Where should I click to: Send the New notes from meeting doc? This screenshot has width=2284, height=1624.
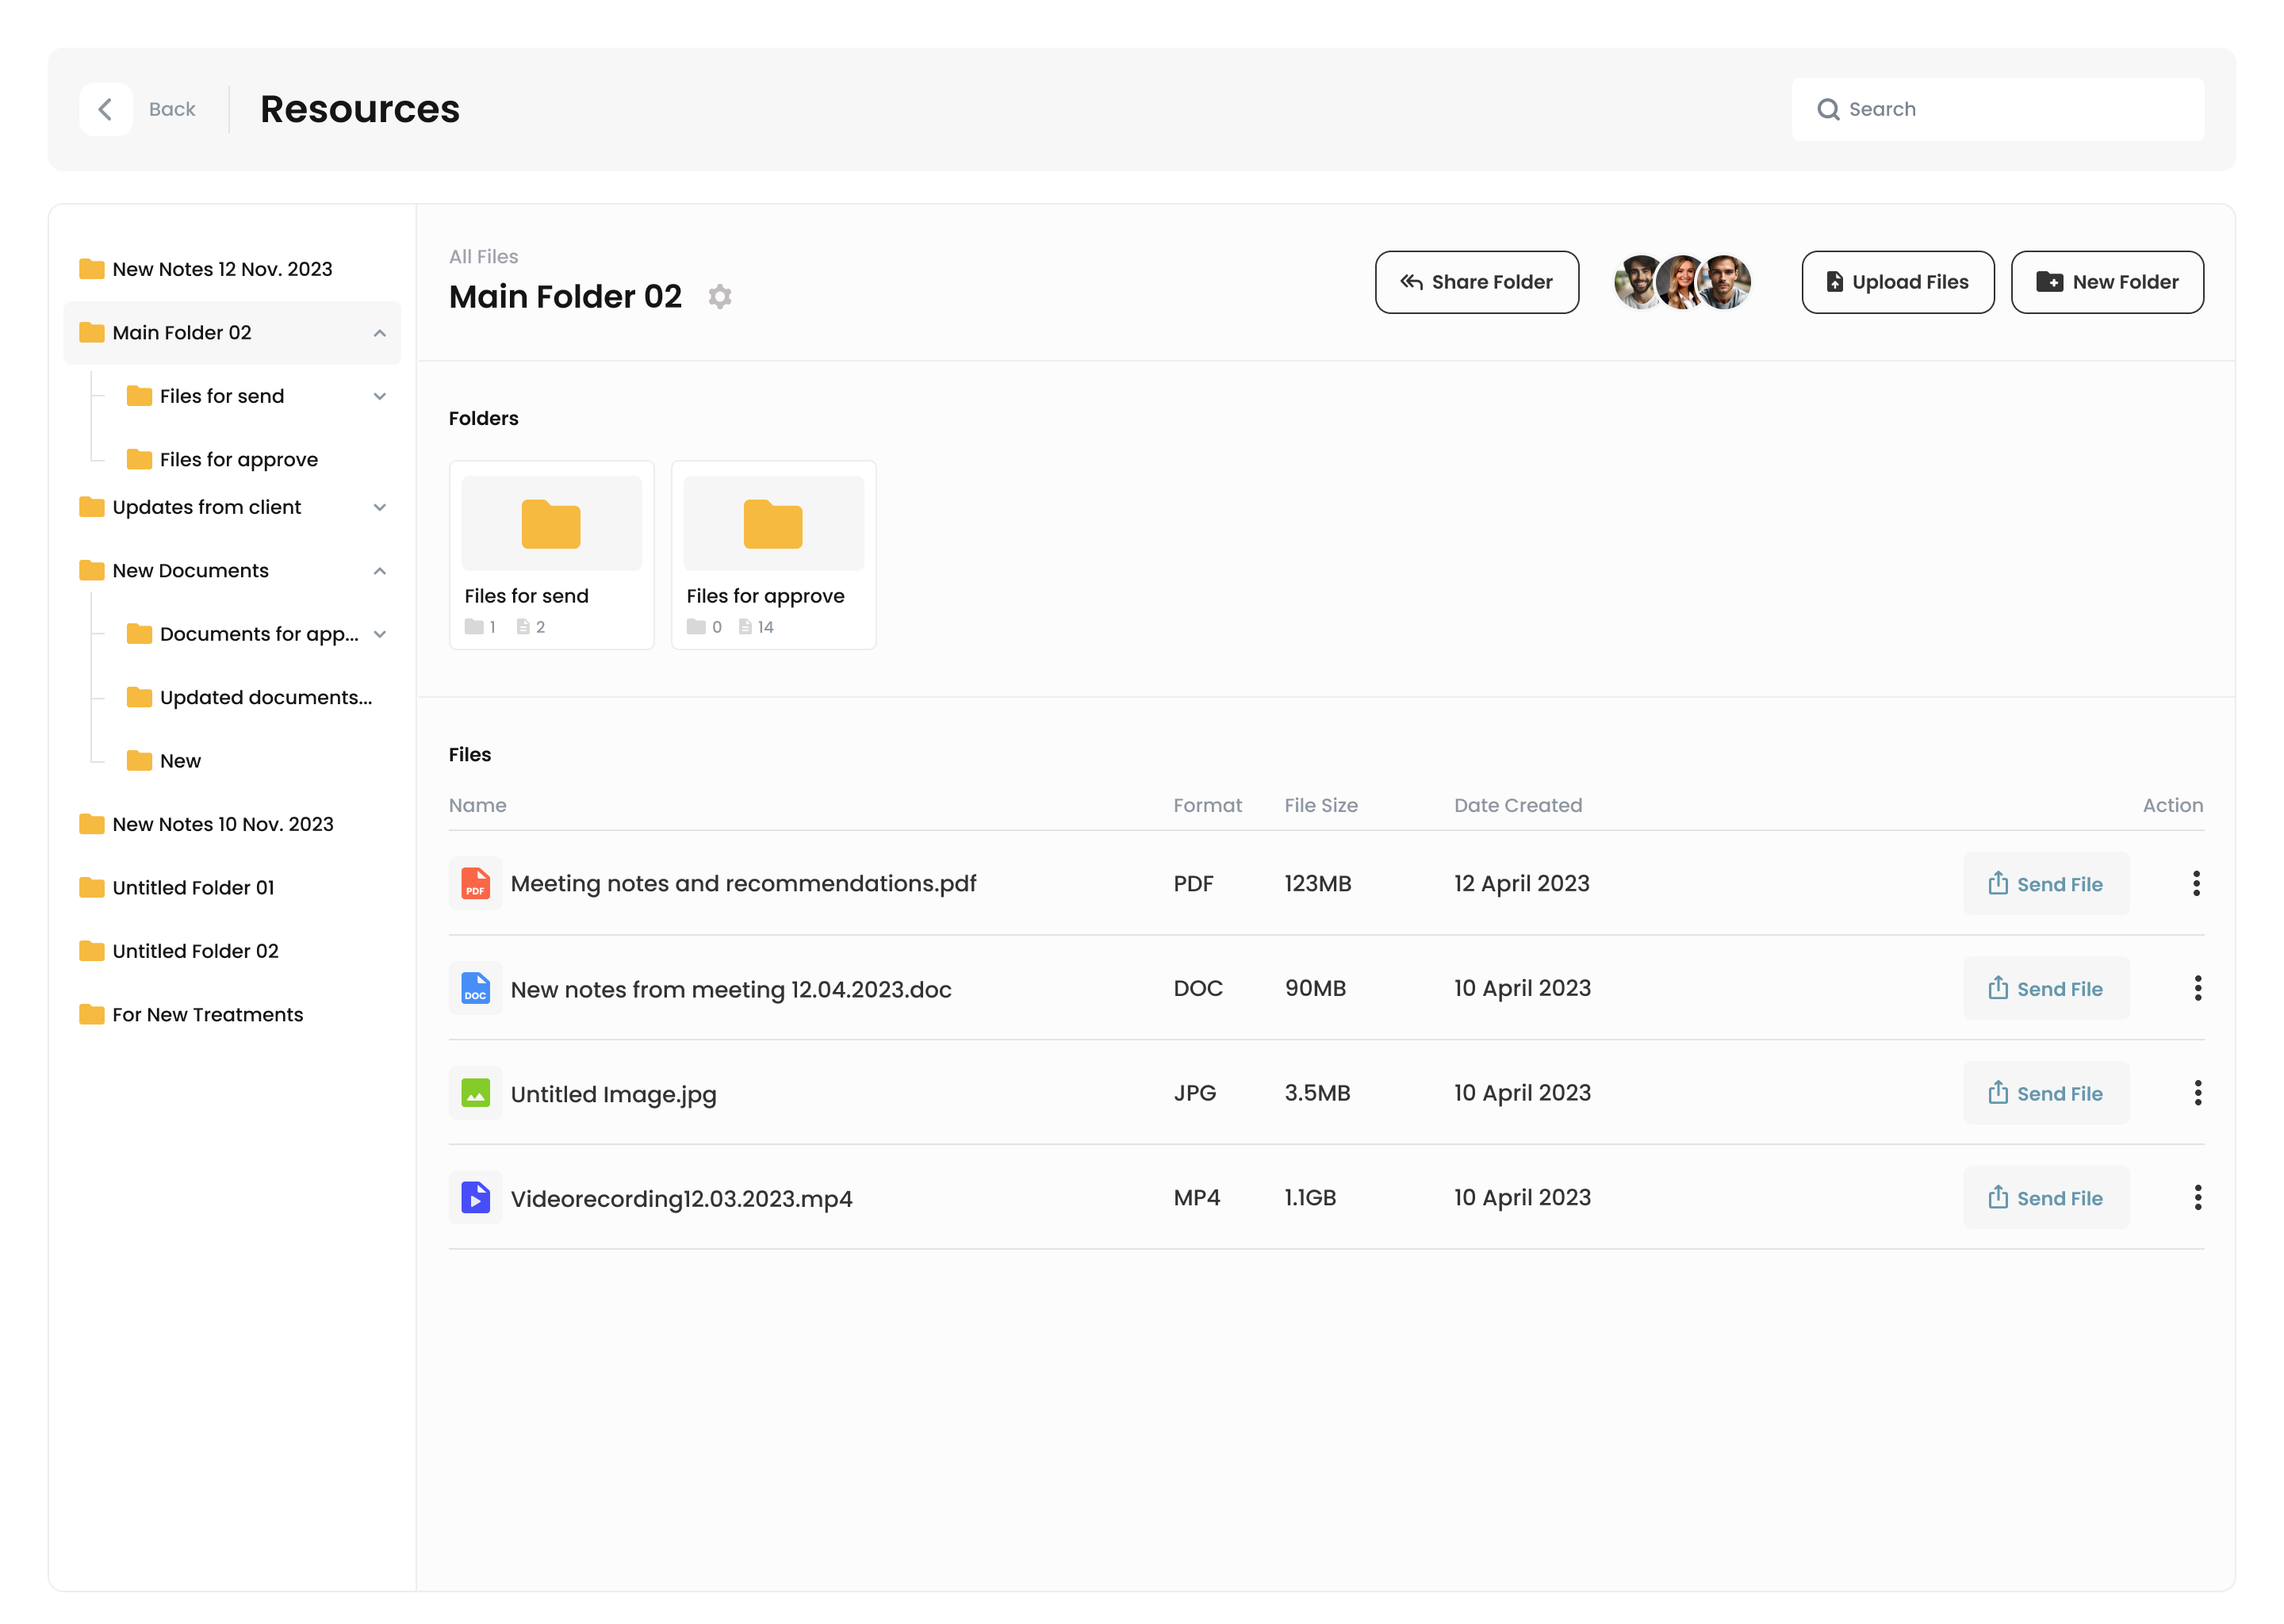click(x=2046, y=988)
